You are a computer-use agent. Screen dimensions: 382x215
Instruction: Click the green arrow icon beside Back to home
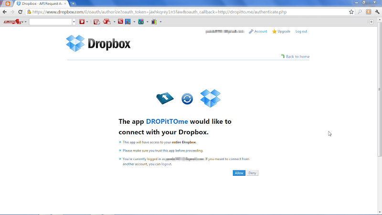coord(283,56)
